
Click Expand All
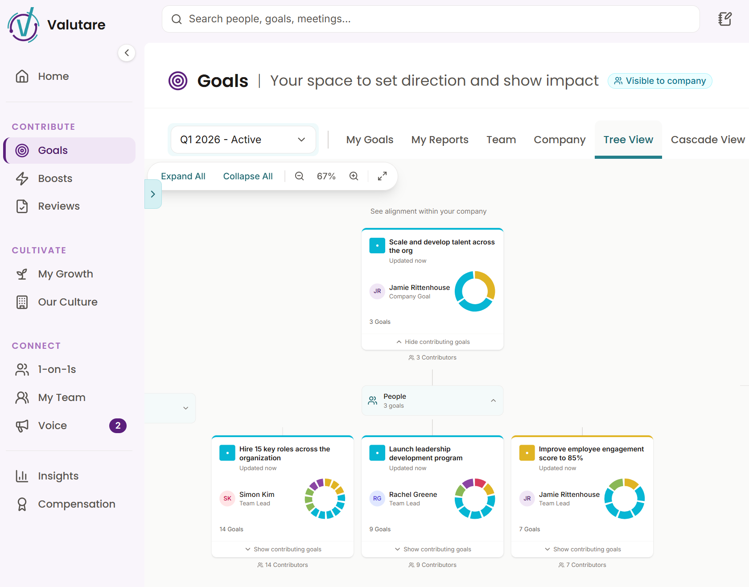click(183, 176)
